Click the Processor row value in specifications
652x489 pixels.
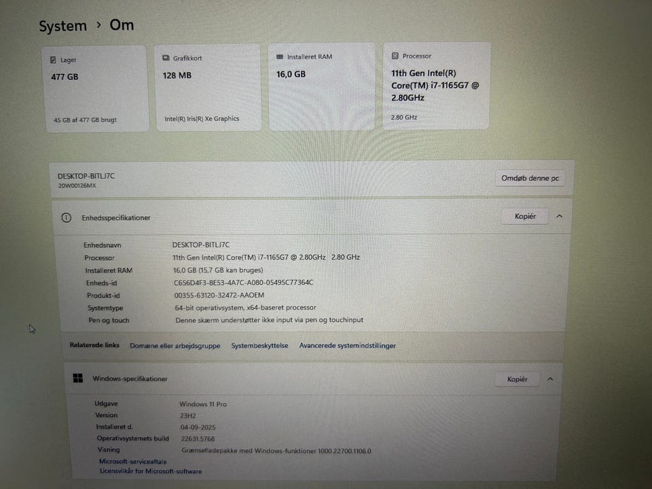tap(266, 257)
